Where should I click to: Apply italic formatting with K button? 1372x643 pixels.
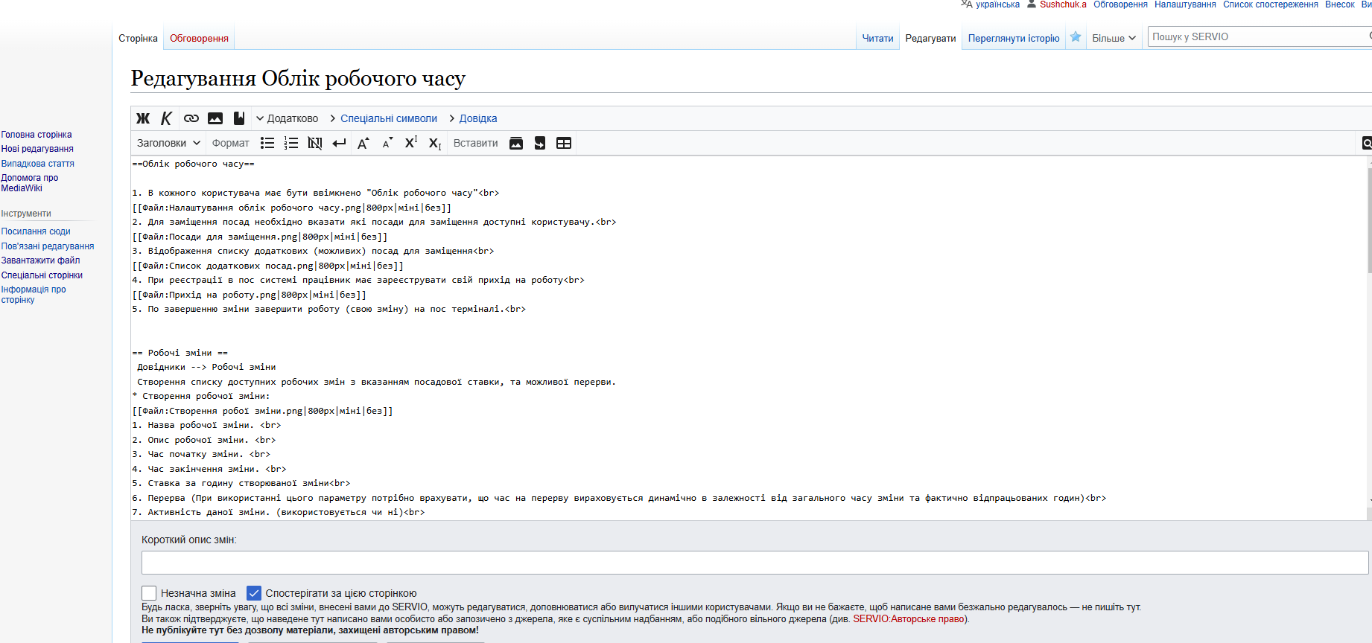click(x=166, y=118)
